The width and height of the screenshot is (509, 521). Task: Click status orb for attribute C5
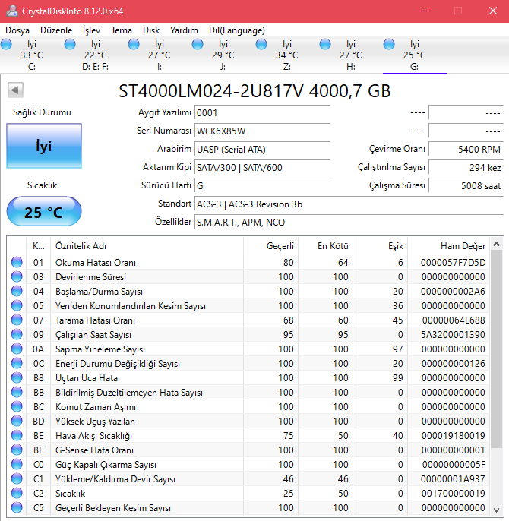coord(17,507)
